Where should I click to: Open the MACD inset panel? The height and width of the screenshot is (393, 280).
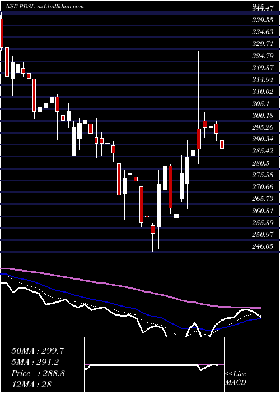154,365
